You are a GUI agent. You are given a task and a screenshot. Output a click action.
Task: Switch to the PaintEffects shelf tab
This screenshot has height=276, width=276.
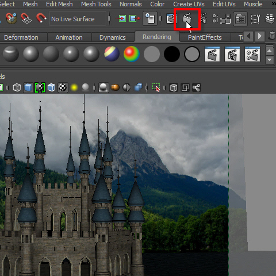coord(205,37)
